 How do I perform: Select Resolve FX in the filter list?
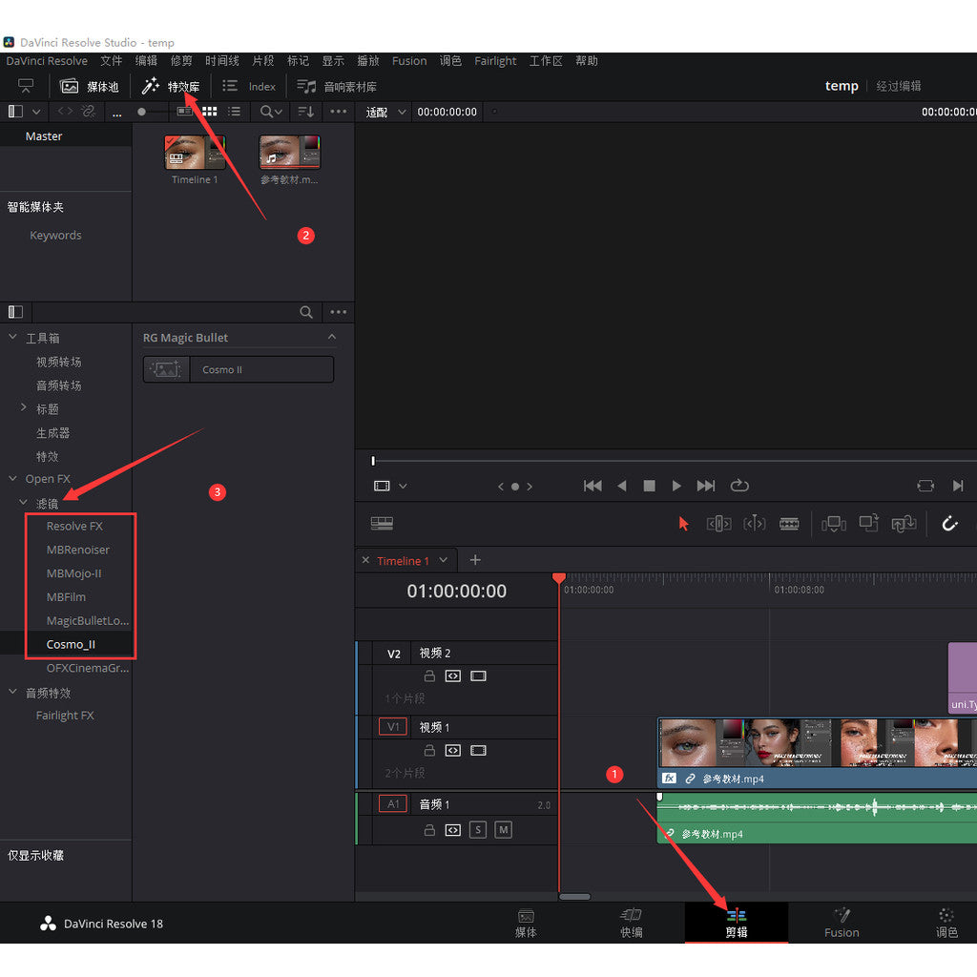pos(74,526)
